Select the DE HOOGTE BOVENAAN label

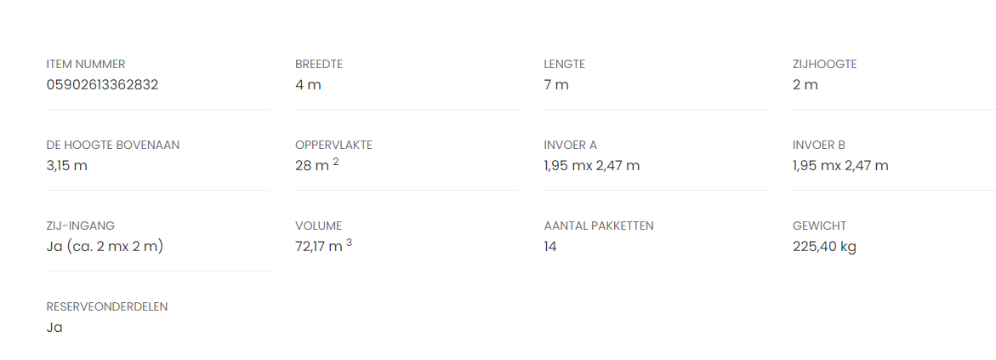click(x=113, y=145)
